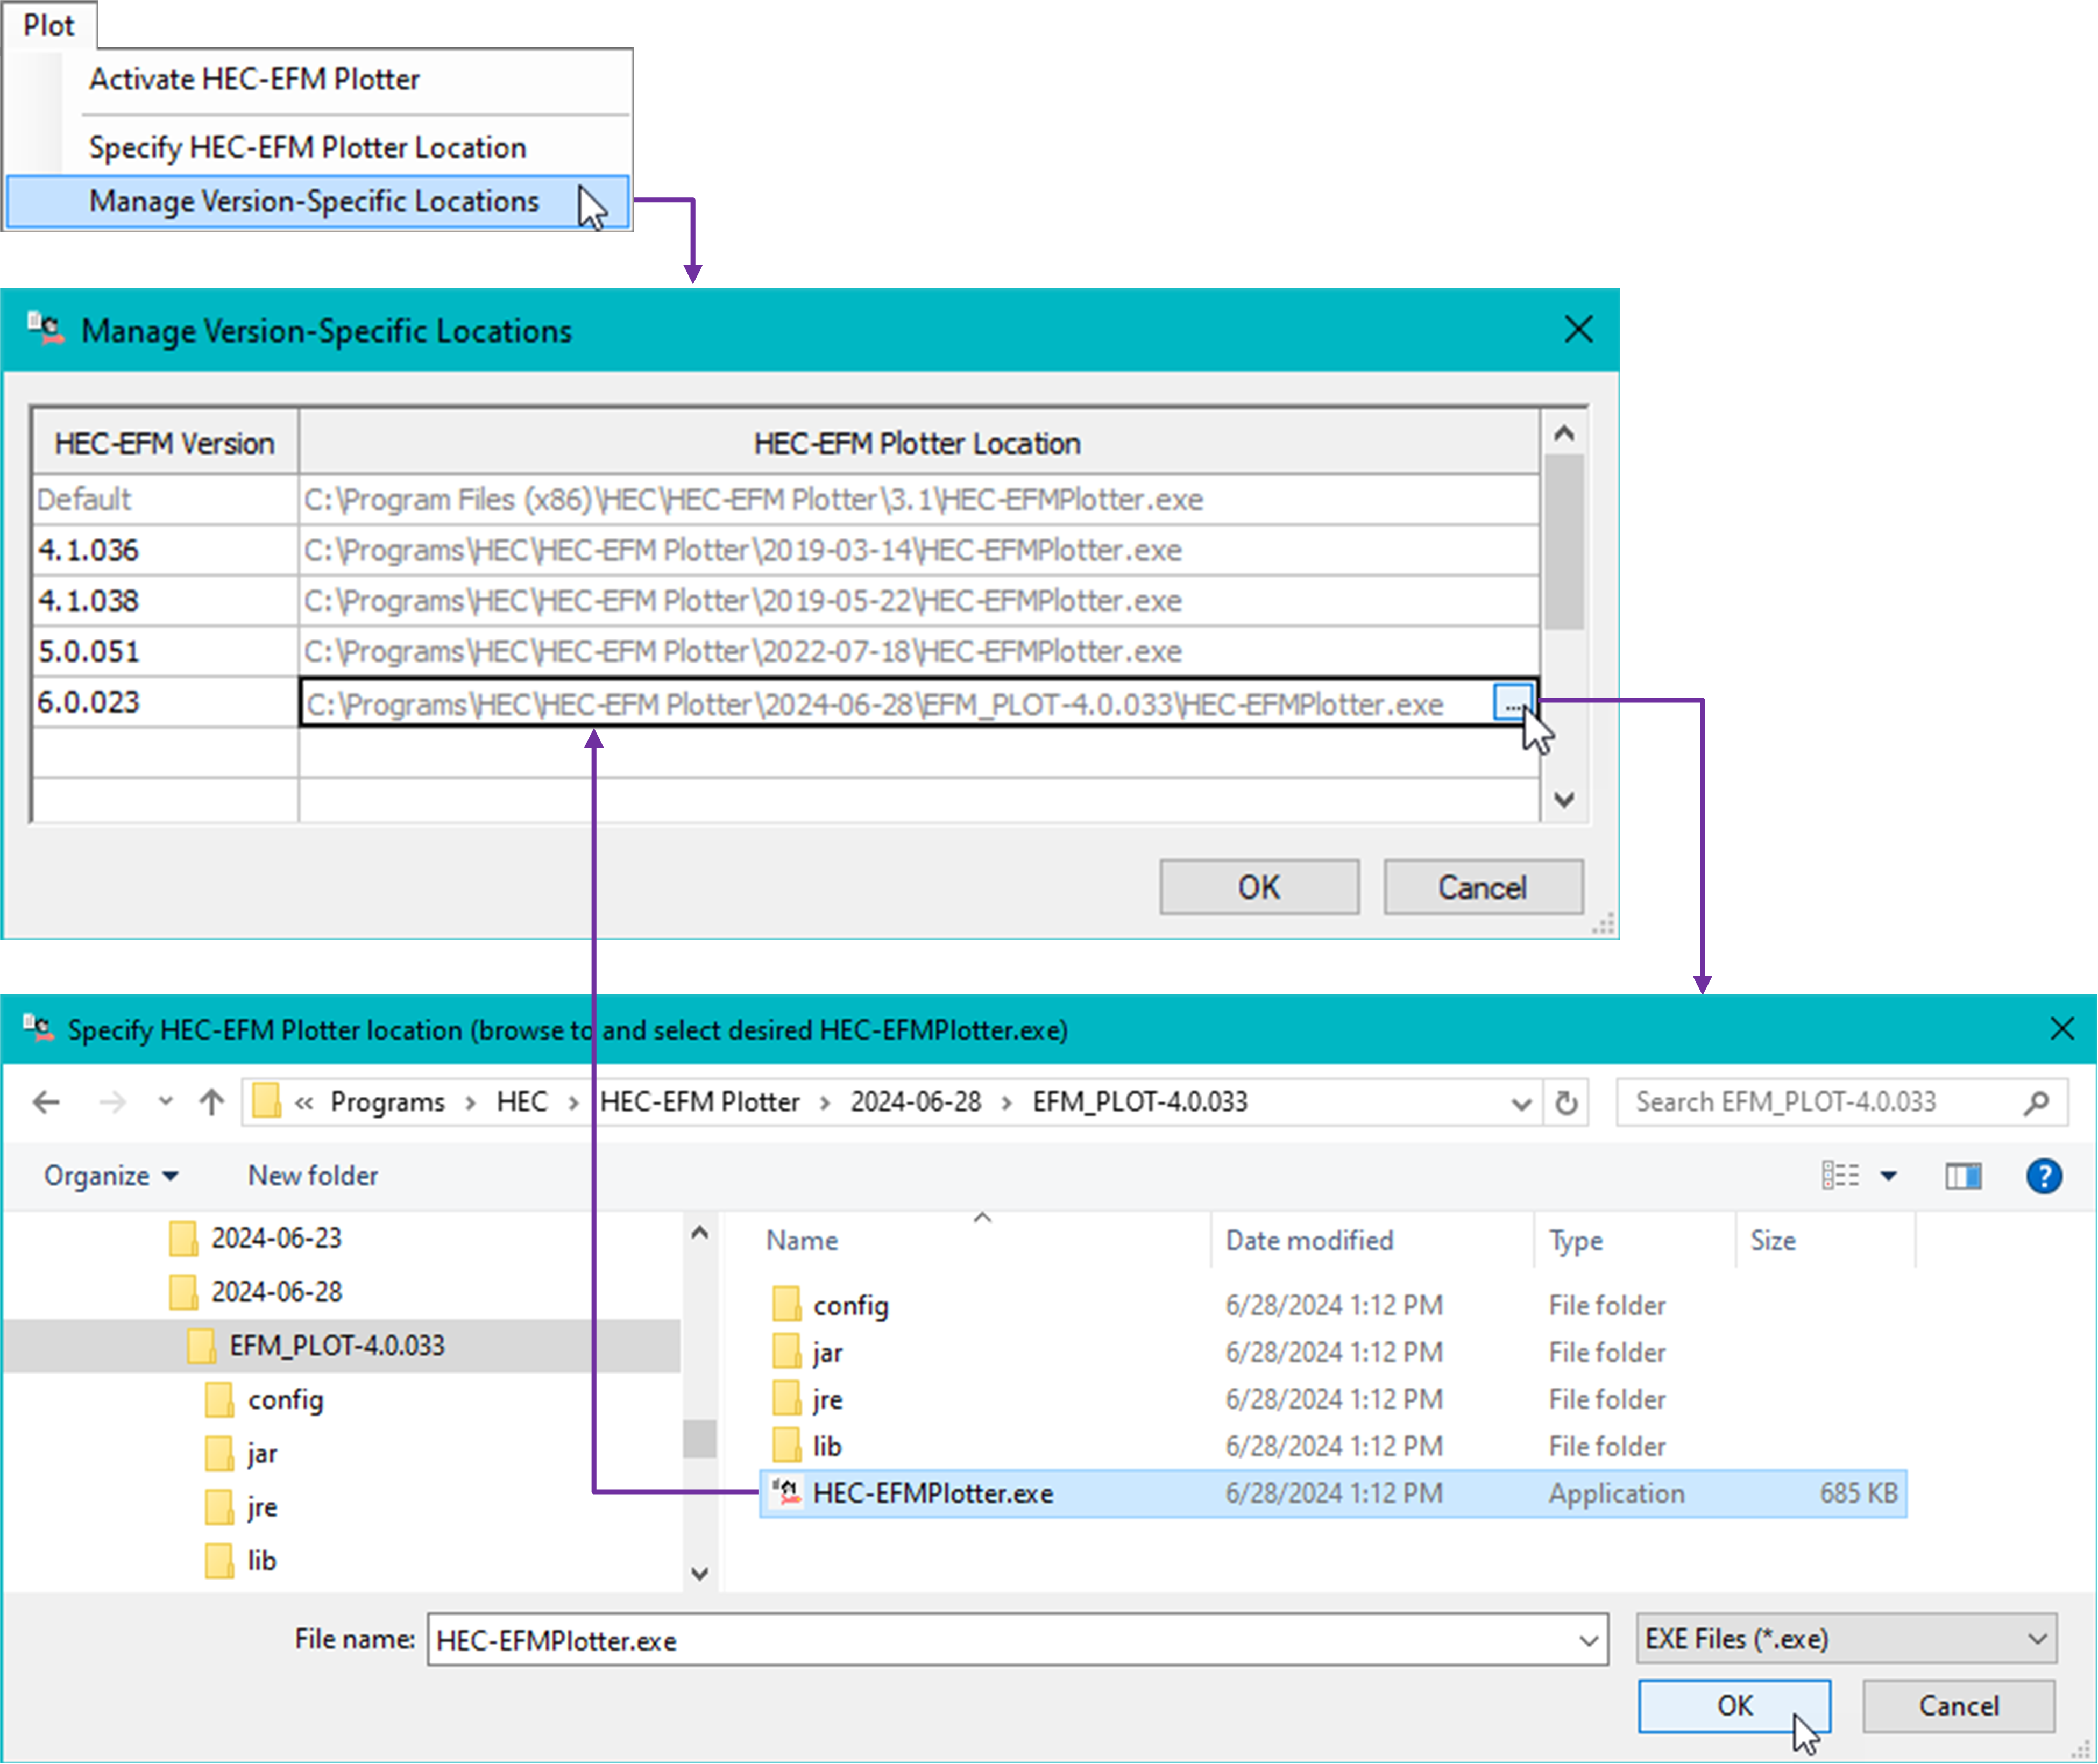Click the browse ellipsis button for 6.0.023
The height and width of the screenshot is (1764, 2098).
coord(1512,703)
